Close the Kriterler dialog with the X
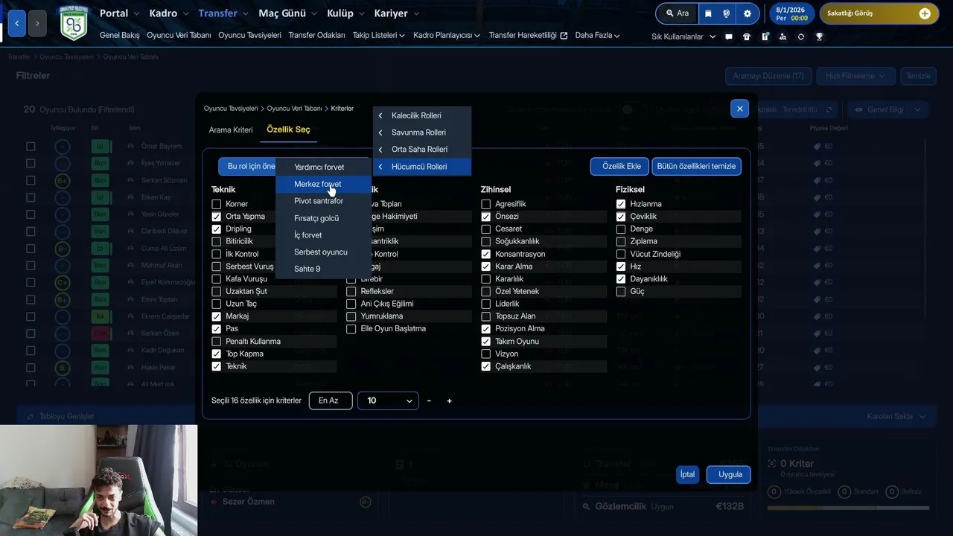The height and width of the screenshot is (536, 953). [x=739, y=109]
